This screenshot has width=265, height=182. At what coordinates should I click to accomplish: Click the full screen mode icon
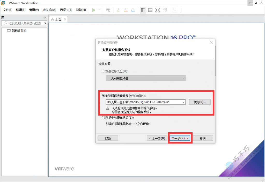[x=158, y=10]
